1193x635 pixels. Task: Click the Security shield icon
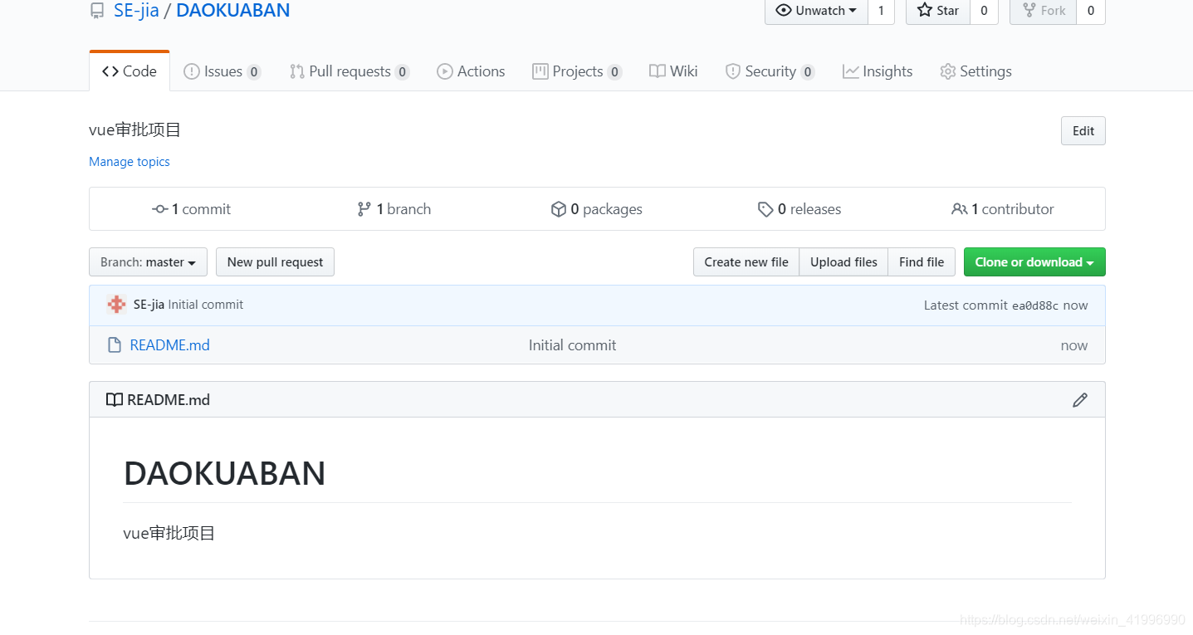coord(733,71)
